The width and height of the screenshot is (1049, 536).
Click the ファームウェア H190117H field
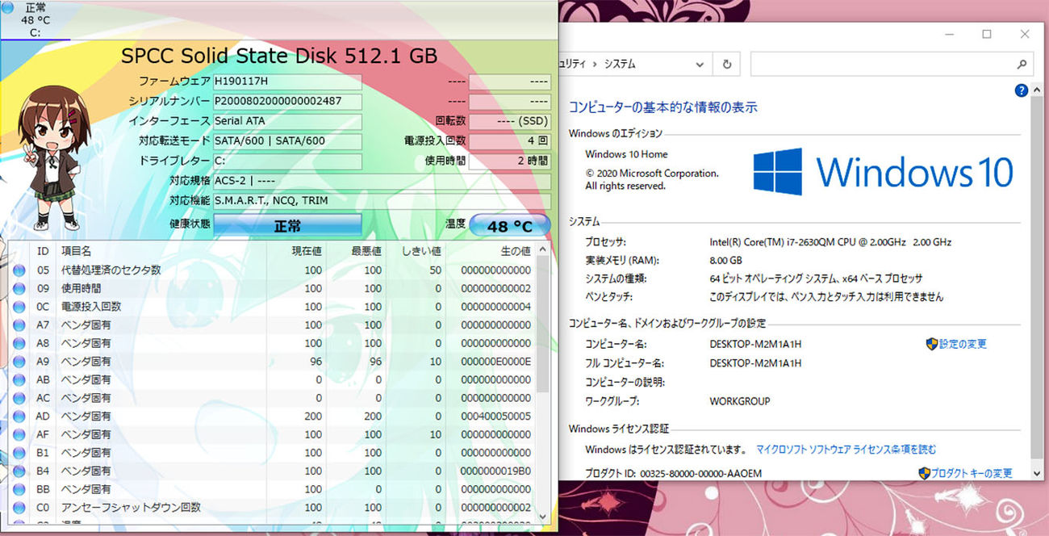[287, 82]
